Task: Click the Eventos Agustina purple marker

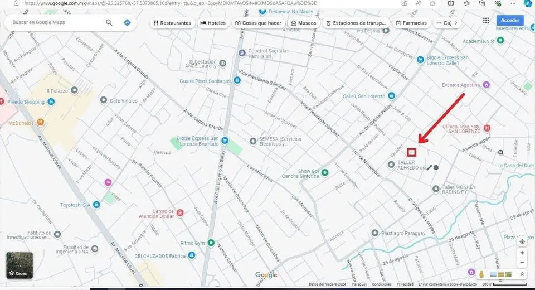Action: click(x=486, y=85)
